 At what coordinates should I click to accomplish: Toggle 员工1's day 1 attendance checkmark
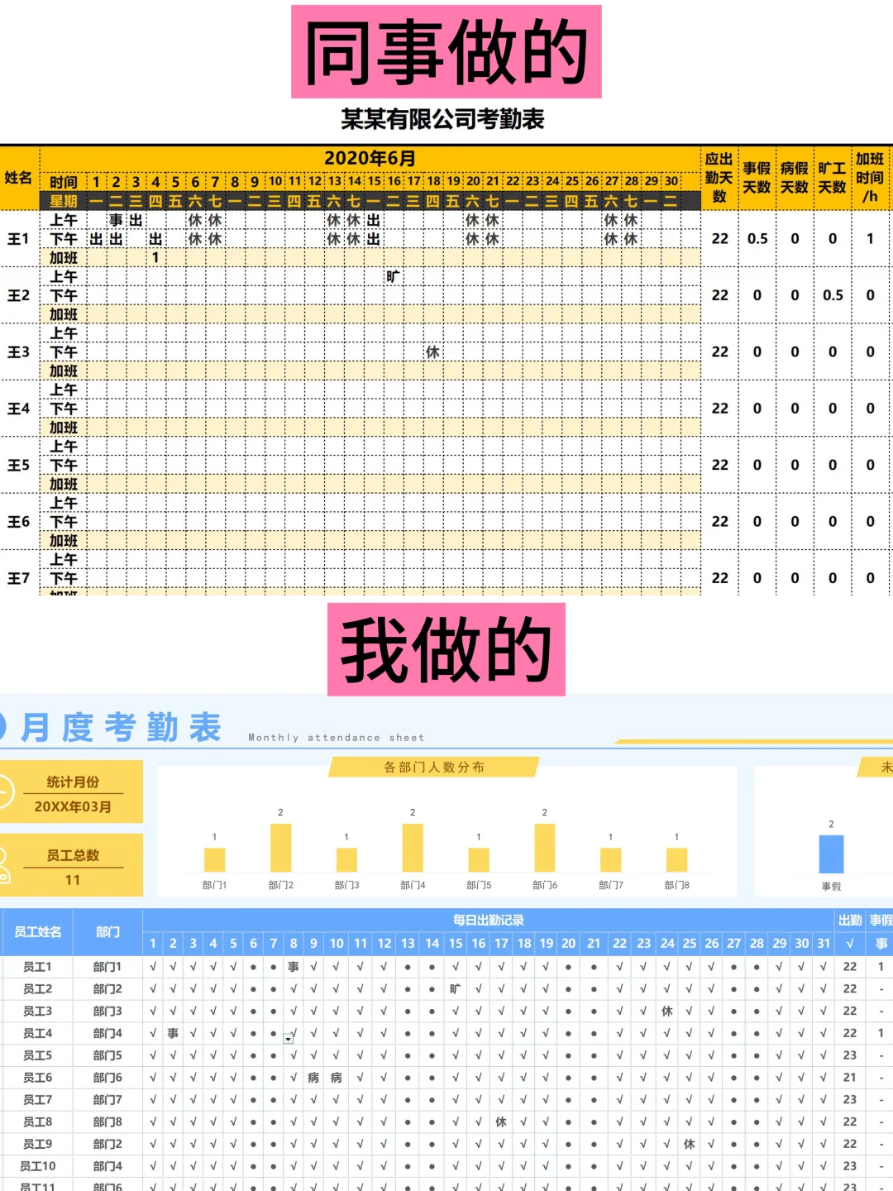[151, 966]
